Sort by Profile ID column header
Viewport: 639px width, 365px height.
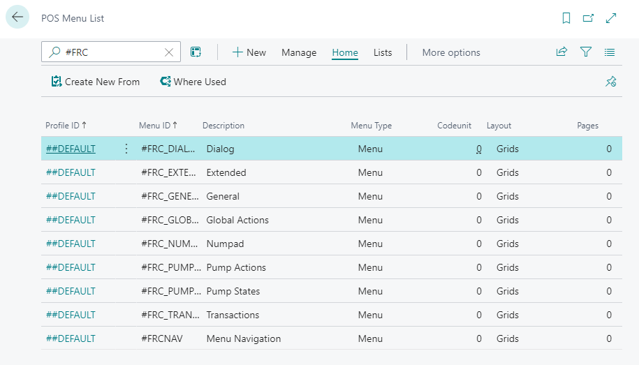tap(63, 126)
